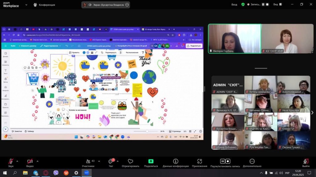Expand participants options arrow next to Участники
316x177 pixels.
point(99,161)
